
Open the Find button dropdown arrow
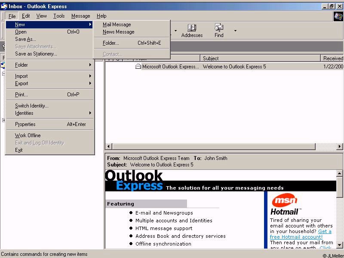pyautogui.click(x=235, y=31)
